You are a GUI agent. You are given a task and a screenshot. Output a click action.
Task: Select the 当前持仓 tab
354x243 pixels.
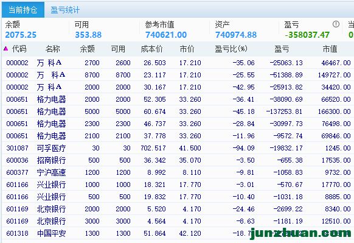[23, 10]
